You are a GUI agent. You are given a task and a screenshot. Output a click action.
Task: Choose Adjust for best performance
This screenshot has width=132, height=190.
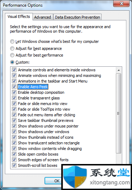12,55
